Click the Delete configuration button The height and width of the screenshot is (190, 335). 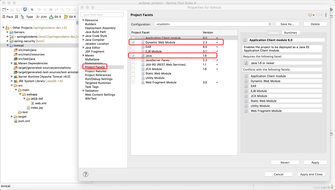(315, 24)
